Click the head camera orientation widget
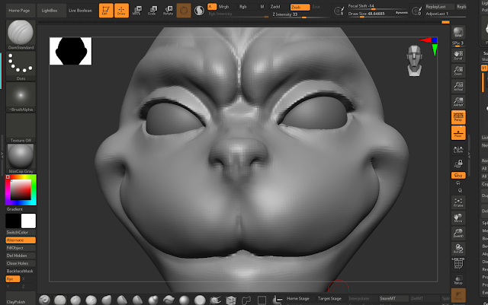Image resolution: width=488 pixels, height=305 pixels. coord(415,61)
